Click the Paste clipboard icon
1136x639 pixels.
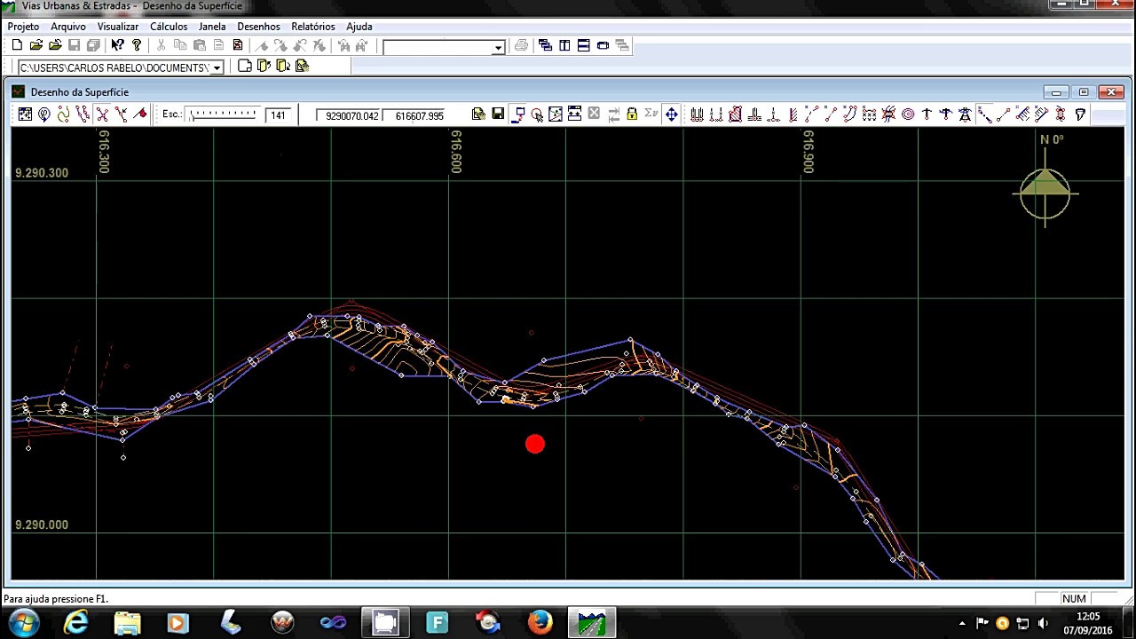click(200, 45)
